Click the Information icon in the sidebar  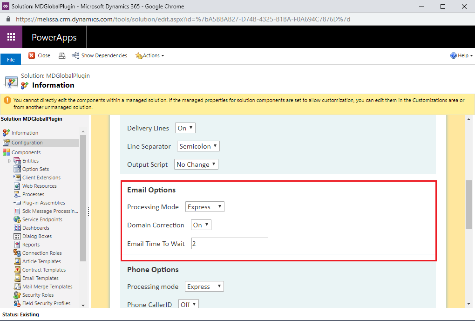(7, 133)
